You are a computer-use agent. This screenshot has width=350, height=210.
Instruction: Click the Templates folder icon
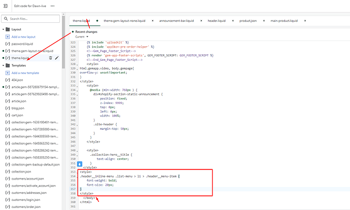(7, 65)
